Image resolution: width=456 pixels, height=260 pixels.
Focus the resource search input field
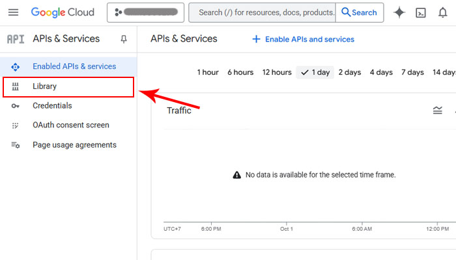[262, 12]
